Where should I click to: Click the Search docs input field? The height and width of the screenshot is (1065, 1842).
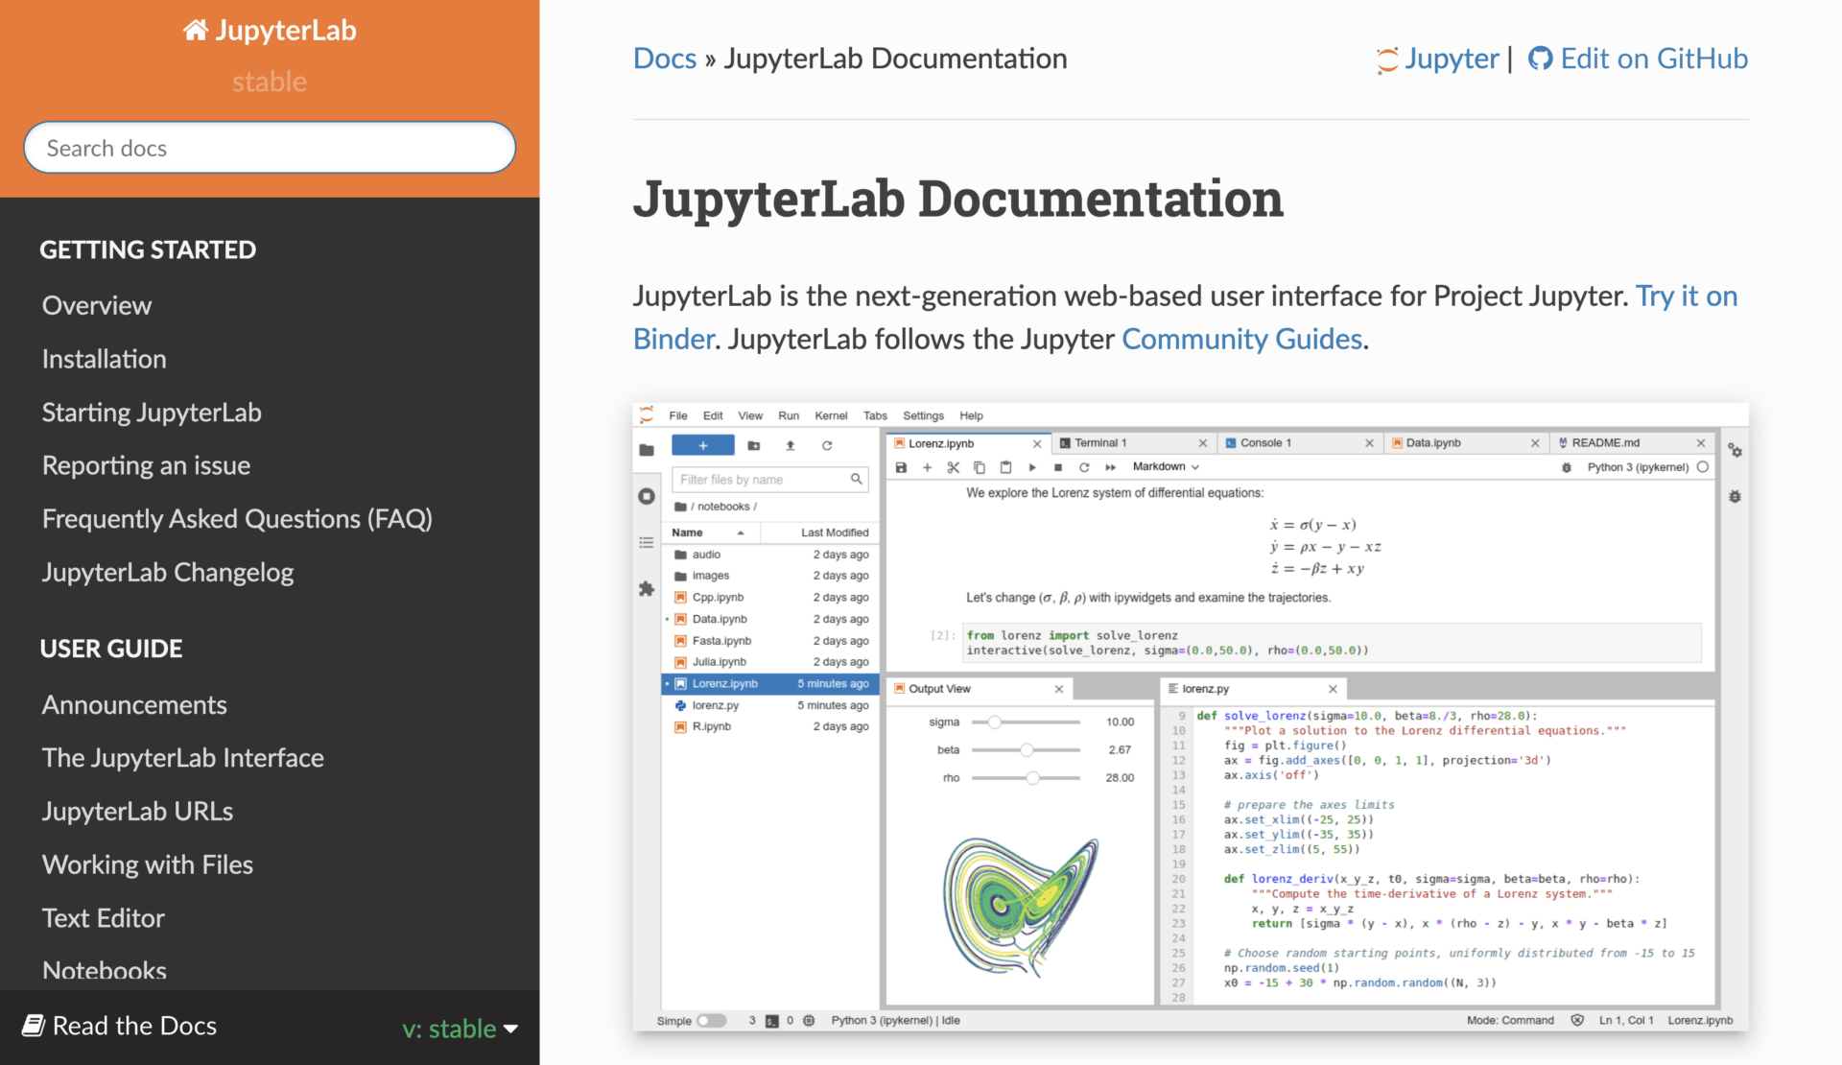click(x=270, y=148)
